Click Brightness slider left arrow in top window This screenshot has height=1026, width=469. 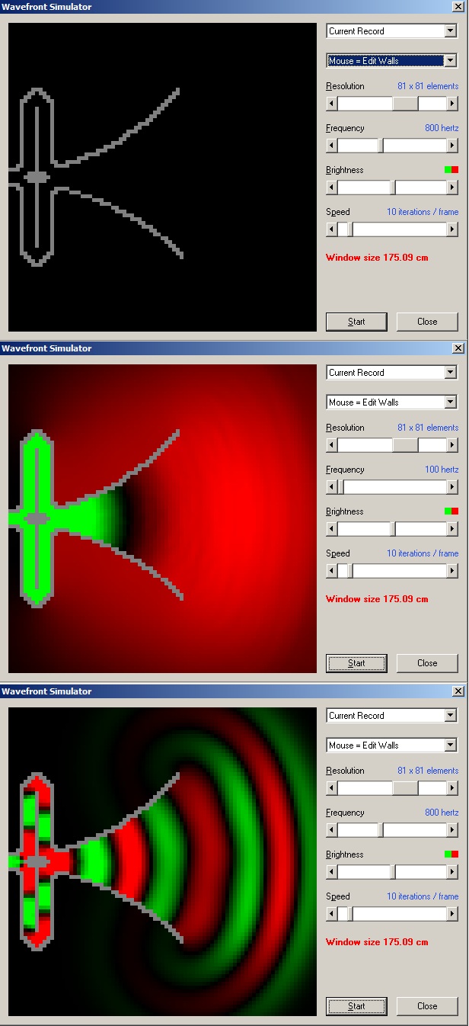point(332,188)
